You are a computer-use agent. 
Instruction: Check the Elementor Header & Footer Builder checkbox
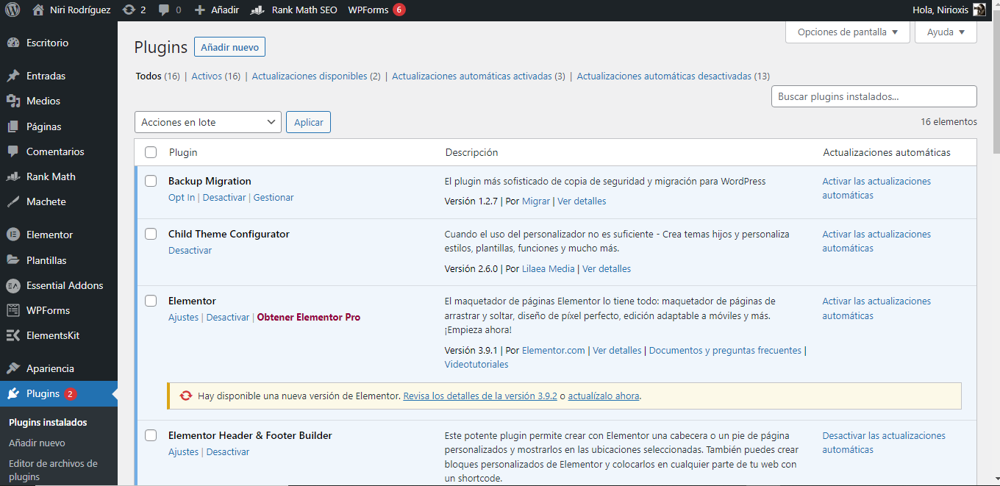[151, 435]
